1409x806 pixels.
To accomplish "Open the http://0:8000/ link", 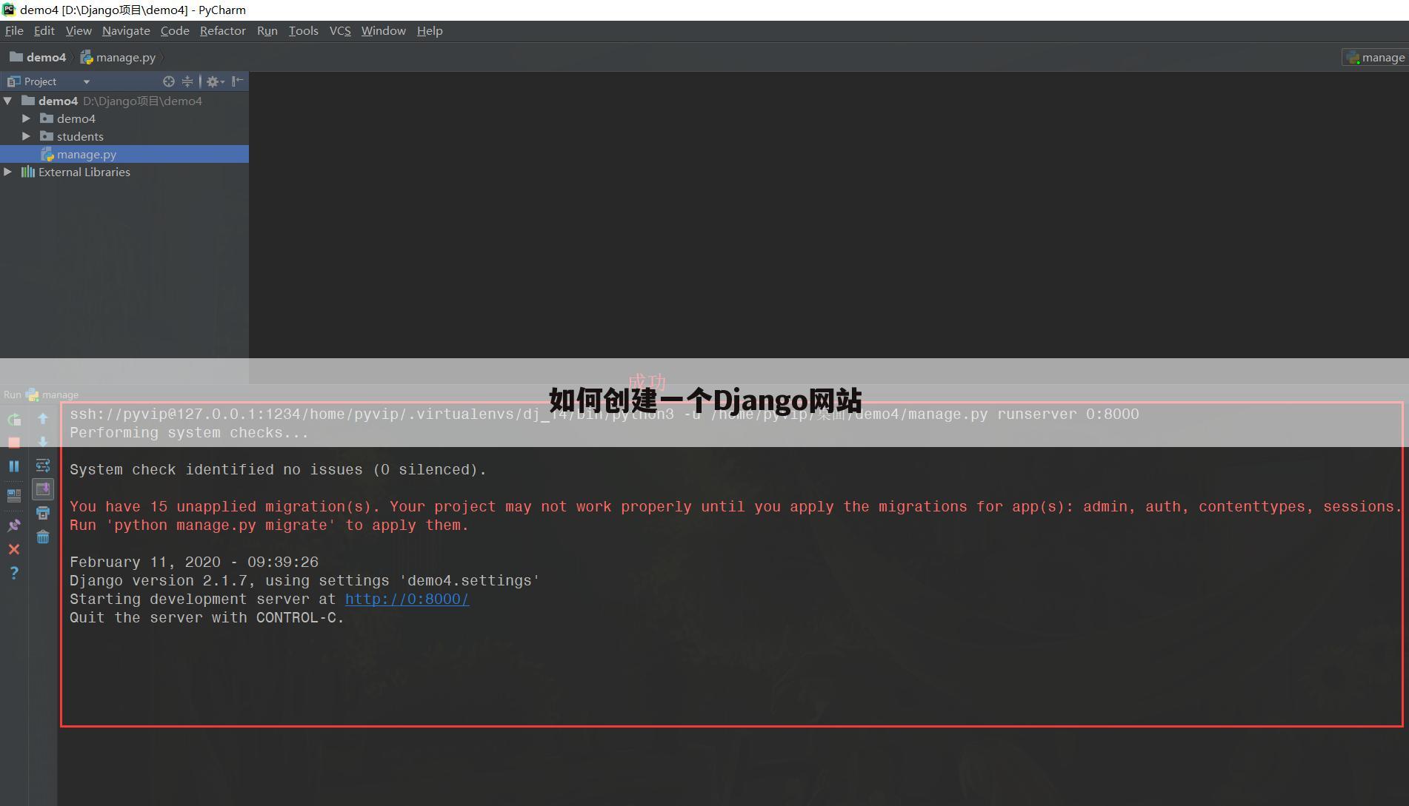I will point(407,599).
